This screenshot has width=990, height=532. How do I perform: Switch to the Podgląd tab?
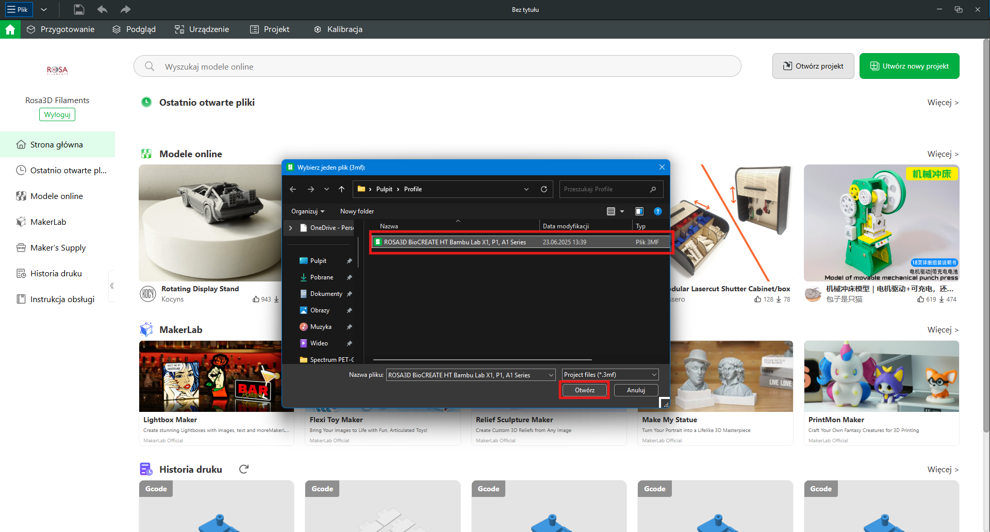click(x=134, y=29)
